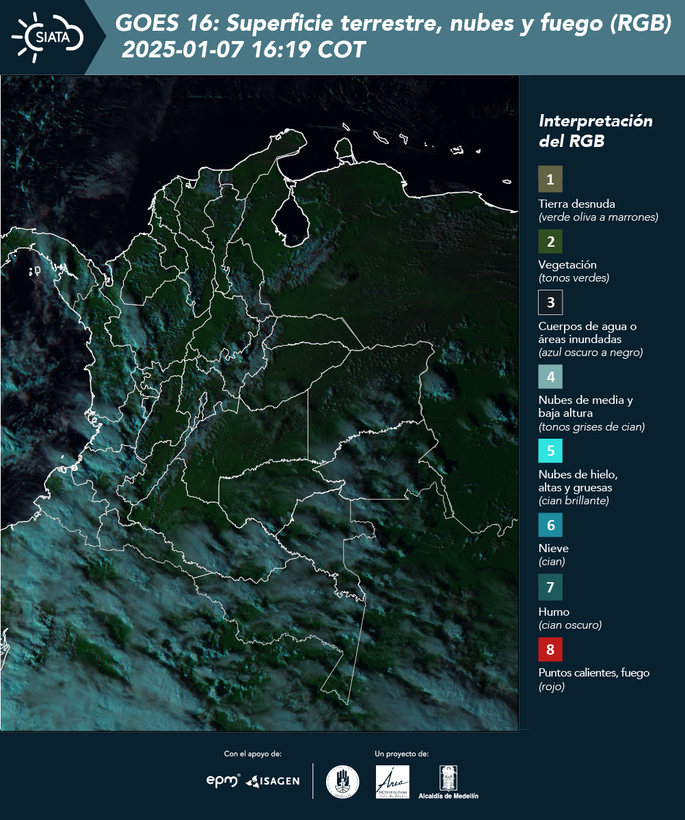Click the text '(verde oliva a marrones)'
The height and width of the screenshot is (820, 685).
pyautogui.click(x=598, y=217)
